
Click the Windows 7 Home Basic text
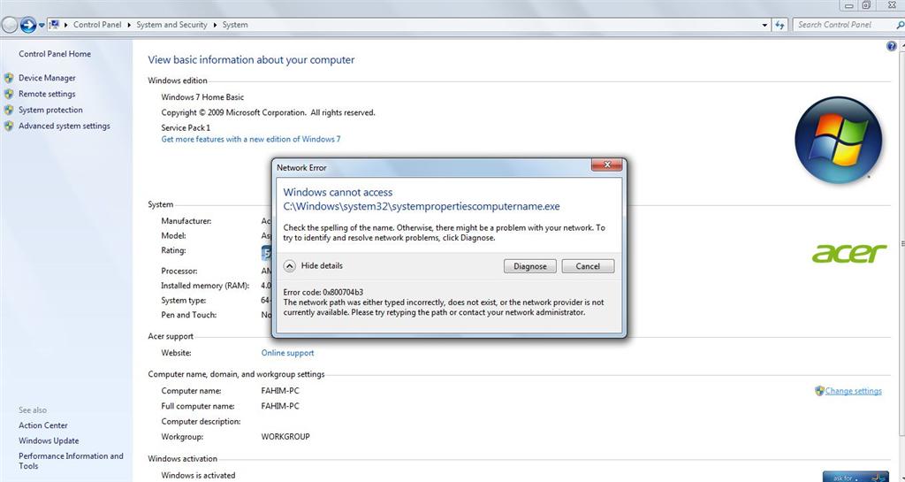[x=202, y=97]
